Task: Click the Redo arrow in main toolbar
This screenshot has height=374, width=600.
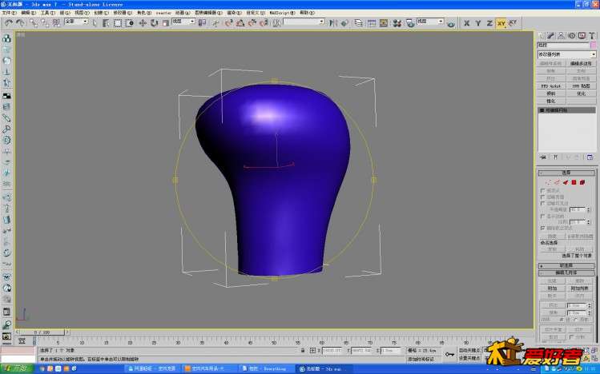Action: (20, 23)
